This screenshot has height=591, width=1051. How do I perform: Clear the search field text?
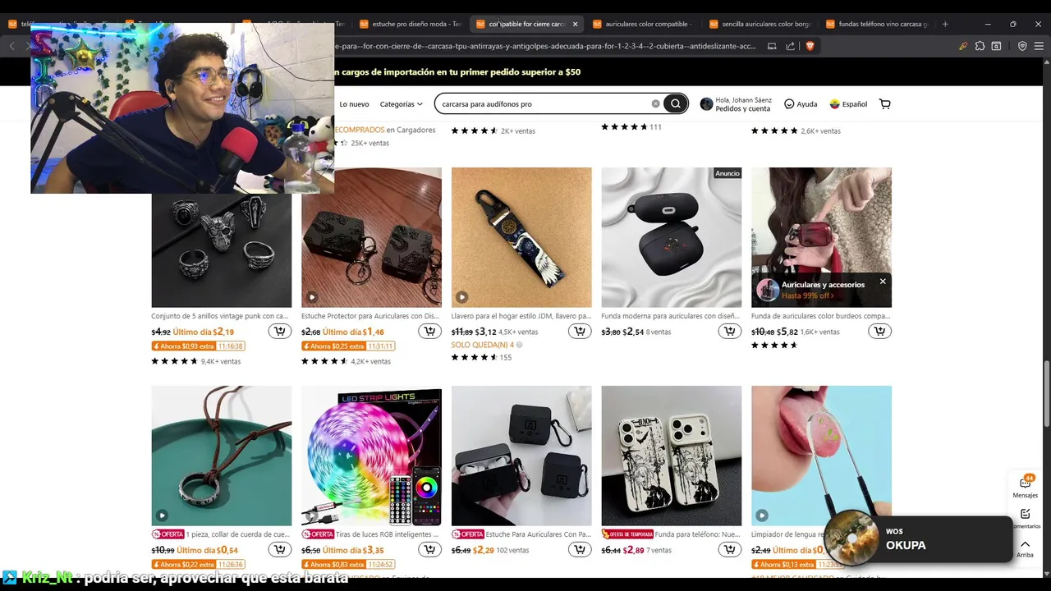coord(655,103)
